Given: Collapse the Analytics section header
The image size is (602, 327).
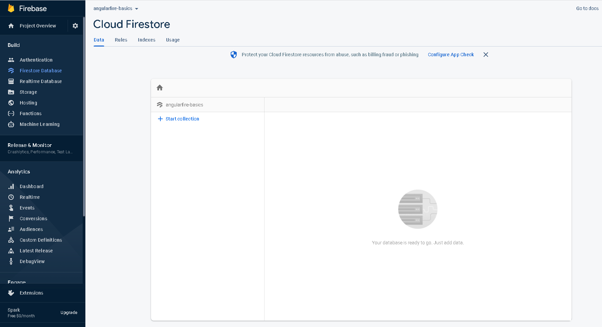Looking at the screenshot, I should [19, 172].
